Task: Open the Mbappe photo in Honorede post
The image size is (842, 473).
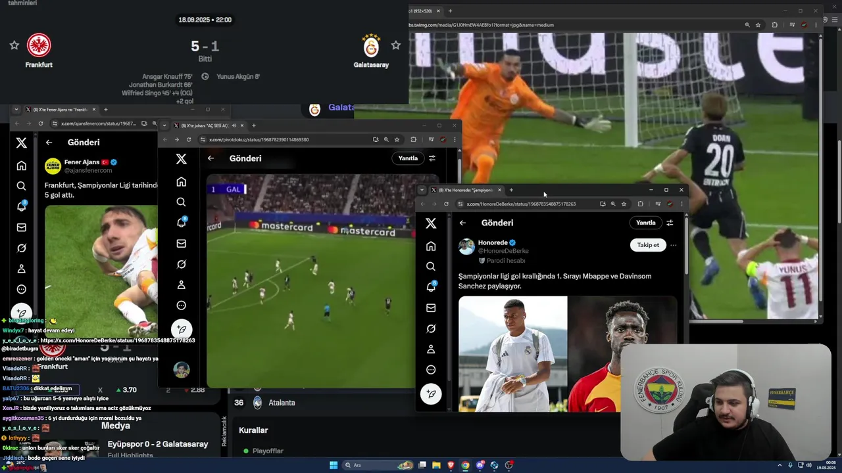Action: (512, 354)
